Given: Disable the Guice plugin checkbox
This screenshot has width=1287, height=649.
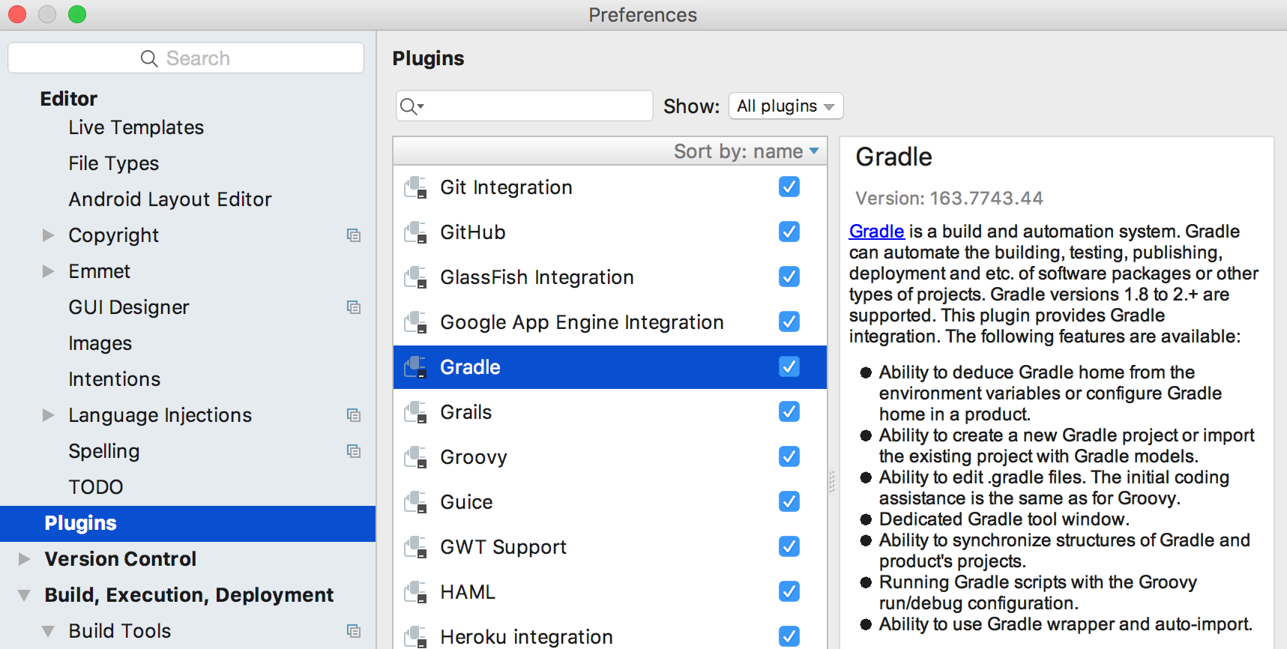Looking at the screenshot, I should point(789,501).
